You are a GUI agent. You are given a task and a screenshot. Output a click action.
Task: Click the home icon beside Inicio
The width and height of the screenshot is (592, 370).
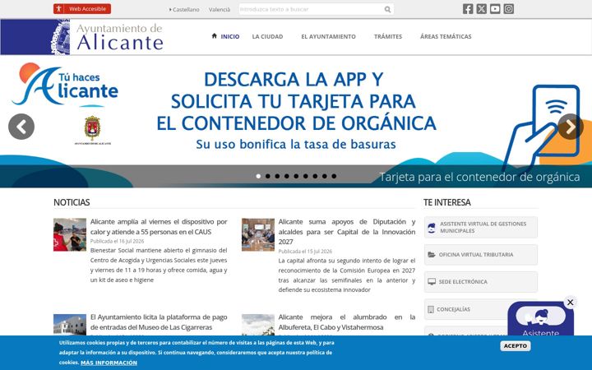[x=214, y=36]
